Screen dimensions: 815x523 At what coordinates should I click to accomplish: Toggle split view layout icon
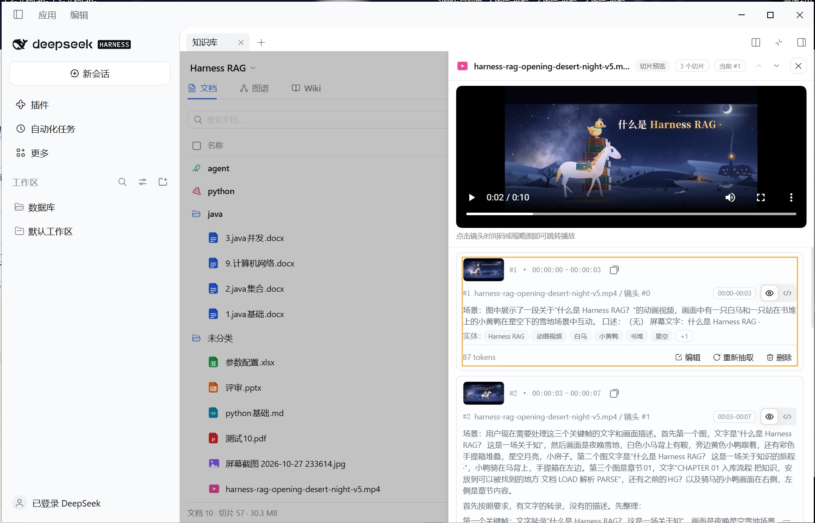[x=756, y=42]
